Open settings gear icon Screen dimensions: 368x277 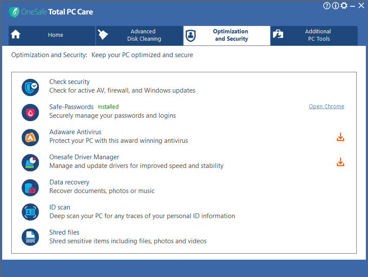click(x=344, y=6)
